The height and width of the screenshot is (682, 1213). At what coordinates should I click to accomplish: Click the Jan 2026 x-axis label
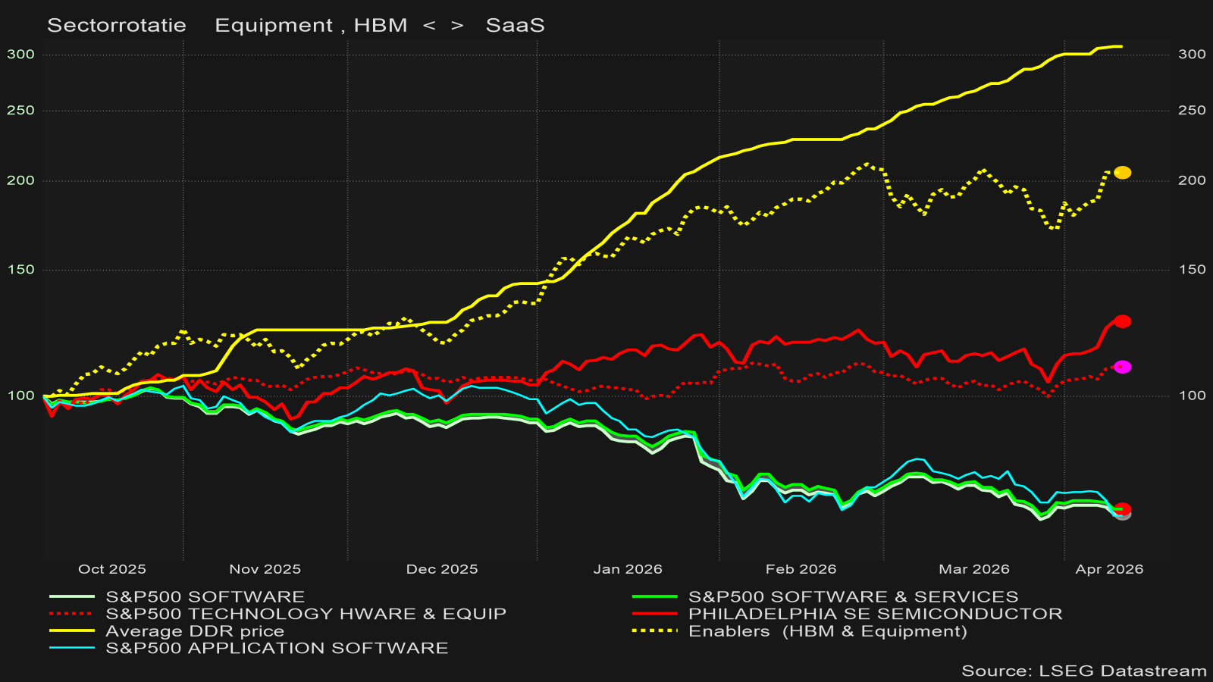(628, 569)
